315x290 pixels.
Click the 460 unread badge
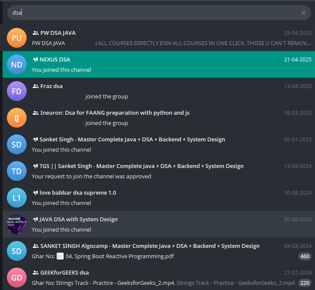(305, 256)
